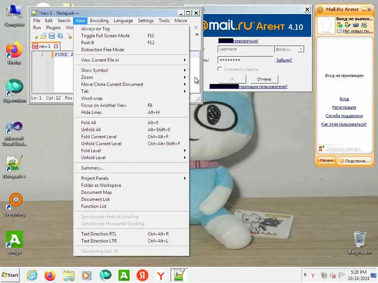Click the Open file toolbar icon in Notepad++
The height and width of the screenshot is (283, 378).
coord(43,36)
